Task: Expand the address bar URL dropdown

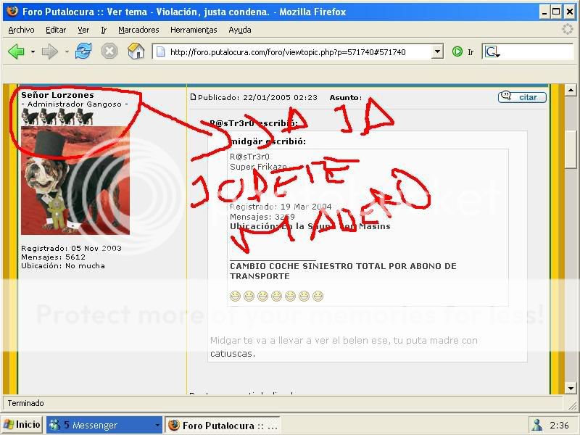Action: (x=437, y=51)
